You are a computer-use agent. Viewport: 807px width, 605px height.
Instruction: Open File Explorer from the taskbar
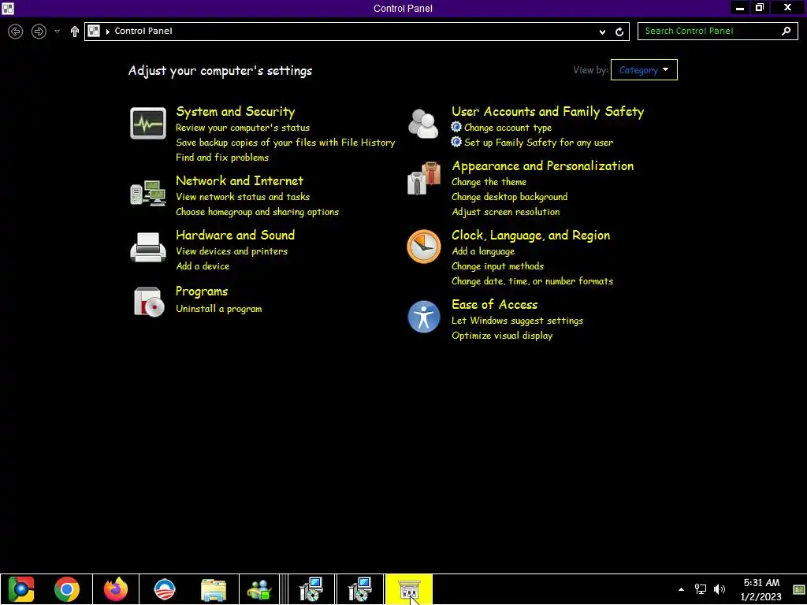213,589
